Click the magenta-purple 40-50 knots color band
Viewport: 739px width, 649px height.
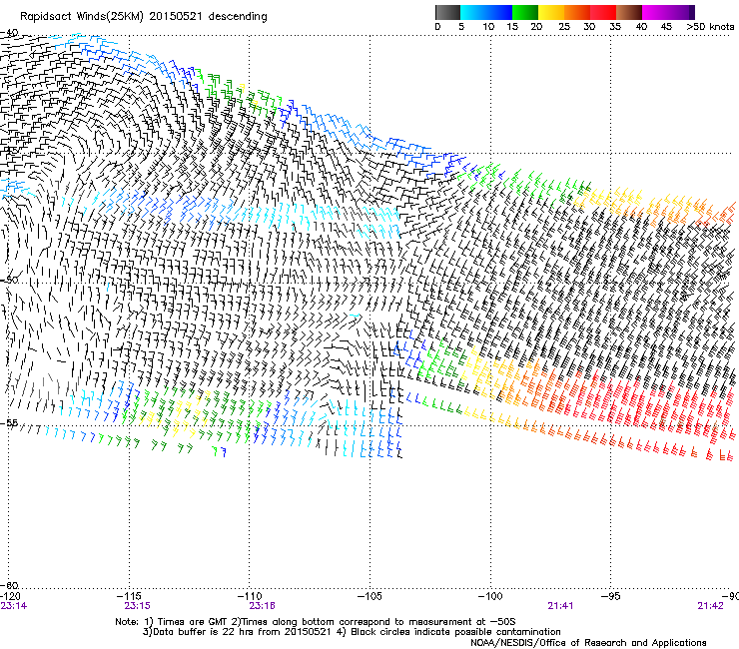coord(668,12)
